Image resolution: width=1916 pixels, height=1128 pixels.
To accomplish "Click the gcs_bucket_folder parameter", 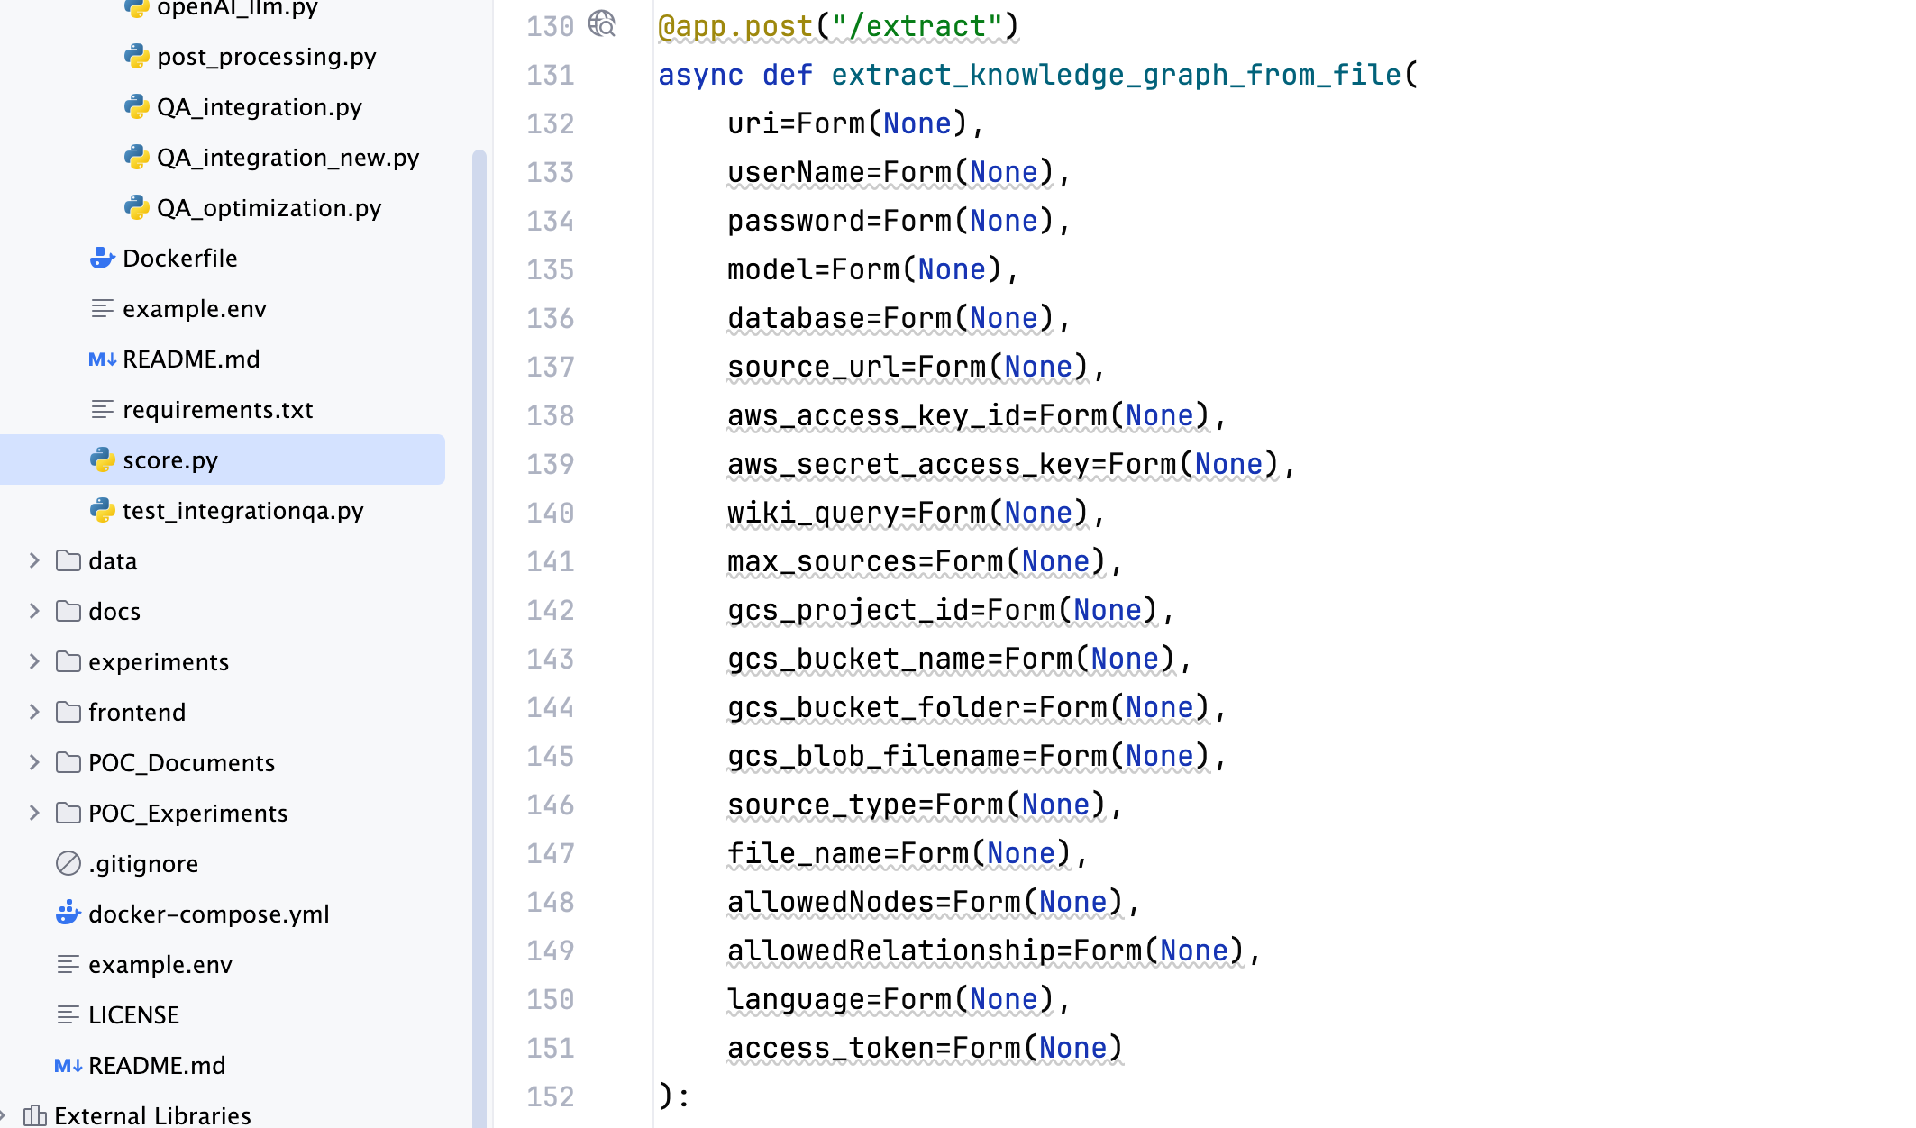I will (x=874, y=707).
